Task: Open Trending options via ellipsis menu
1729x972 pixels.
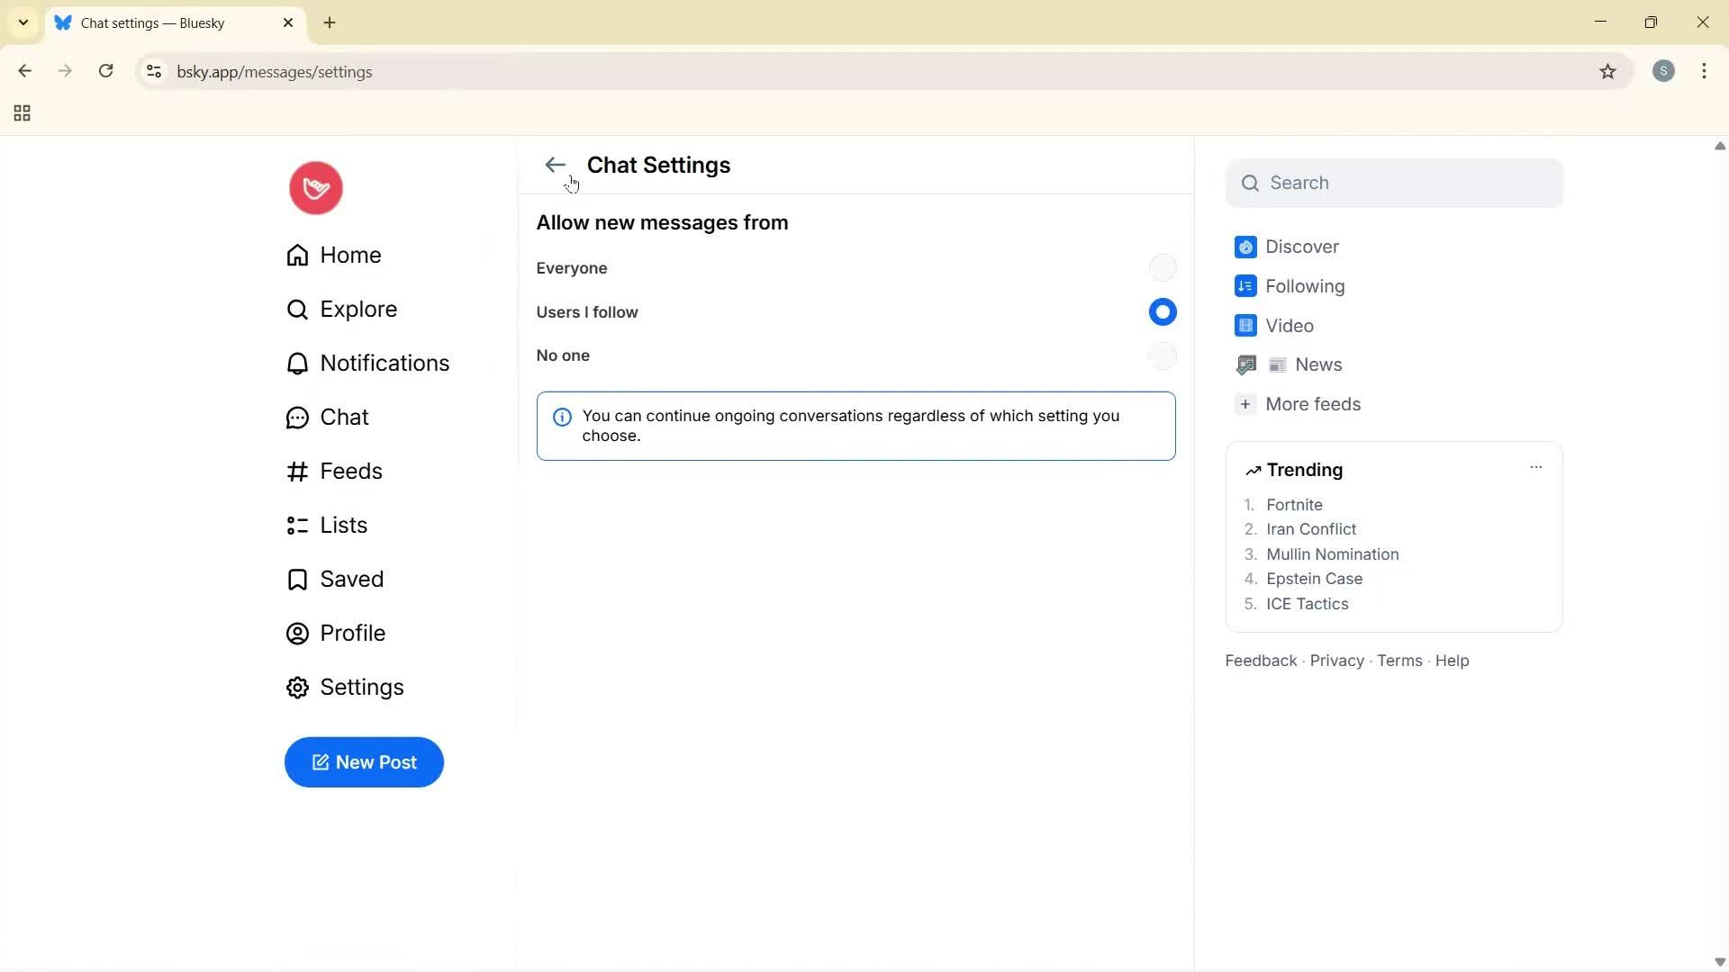Action: [1535, 467]
